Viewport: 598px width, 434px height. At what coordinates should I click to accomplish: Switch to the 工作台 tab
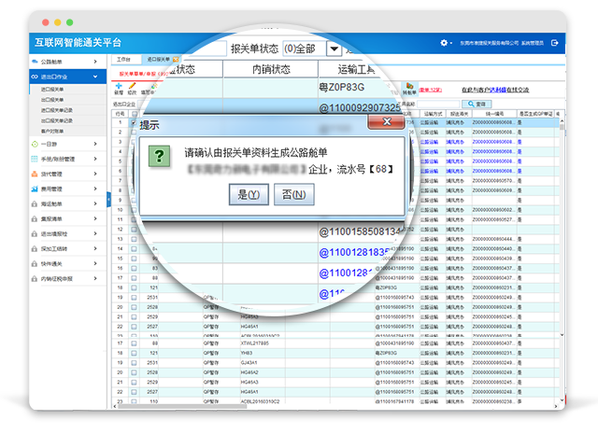point(124,59)
